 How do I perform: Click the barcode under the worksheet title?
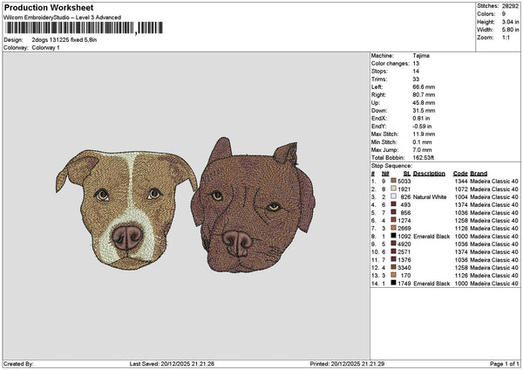pyautogui.click(x=84, y=28)
